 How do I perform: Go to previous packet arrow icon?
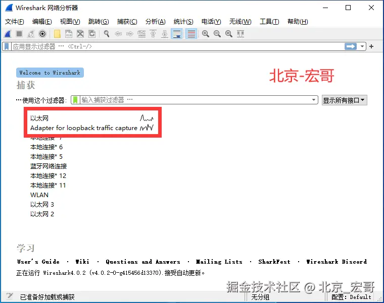(118, 34)
